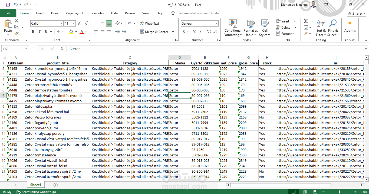
Task: Apply the red Font Color swatch
Action: [82, 32]
